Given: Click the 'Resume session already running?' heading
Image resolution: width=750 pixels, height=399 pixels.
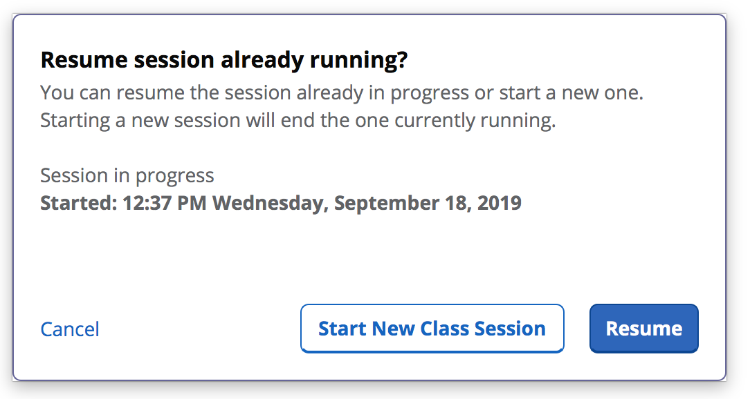Looking at the screenshot, I should [223, 61].
